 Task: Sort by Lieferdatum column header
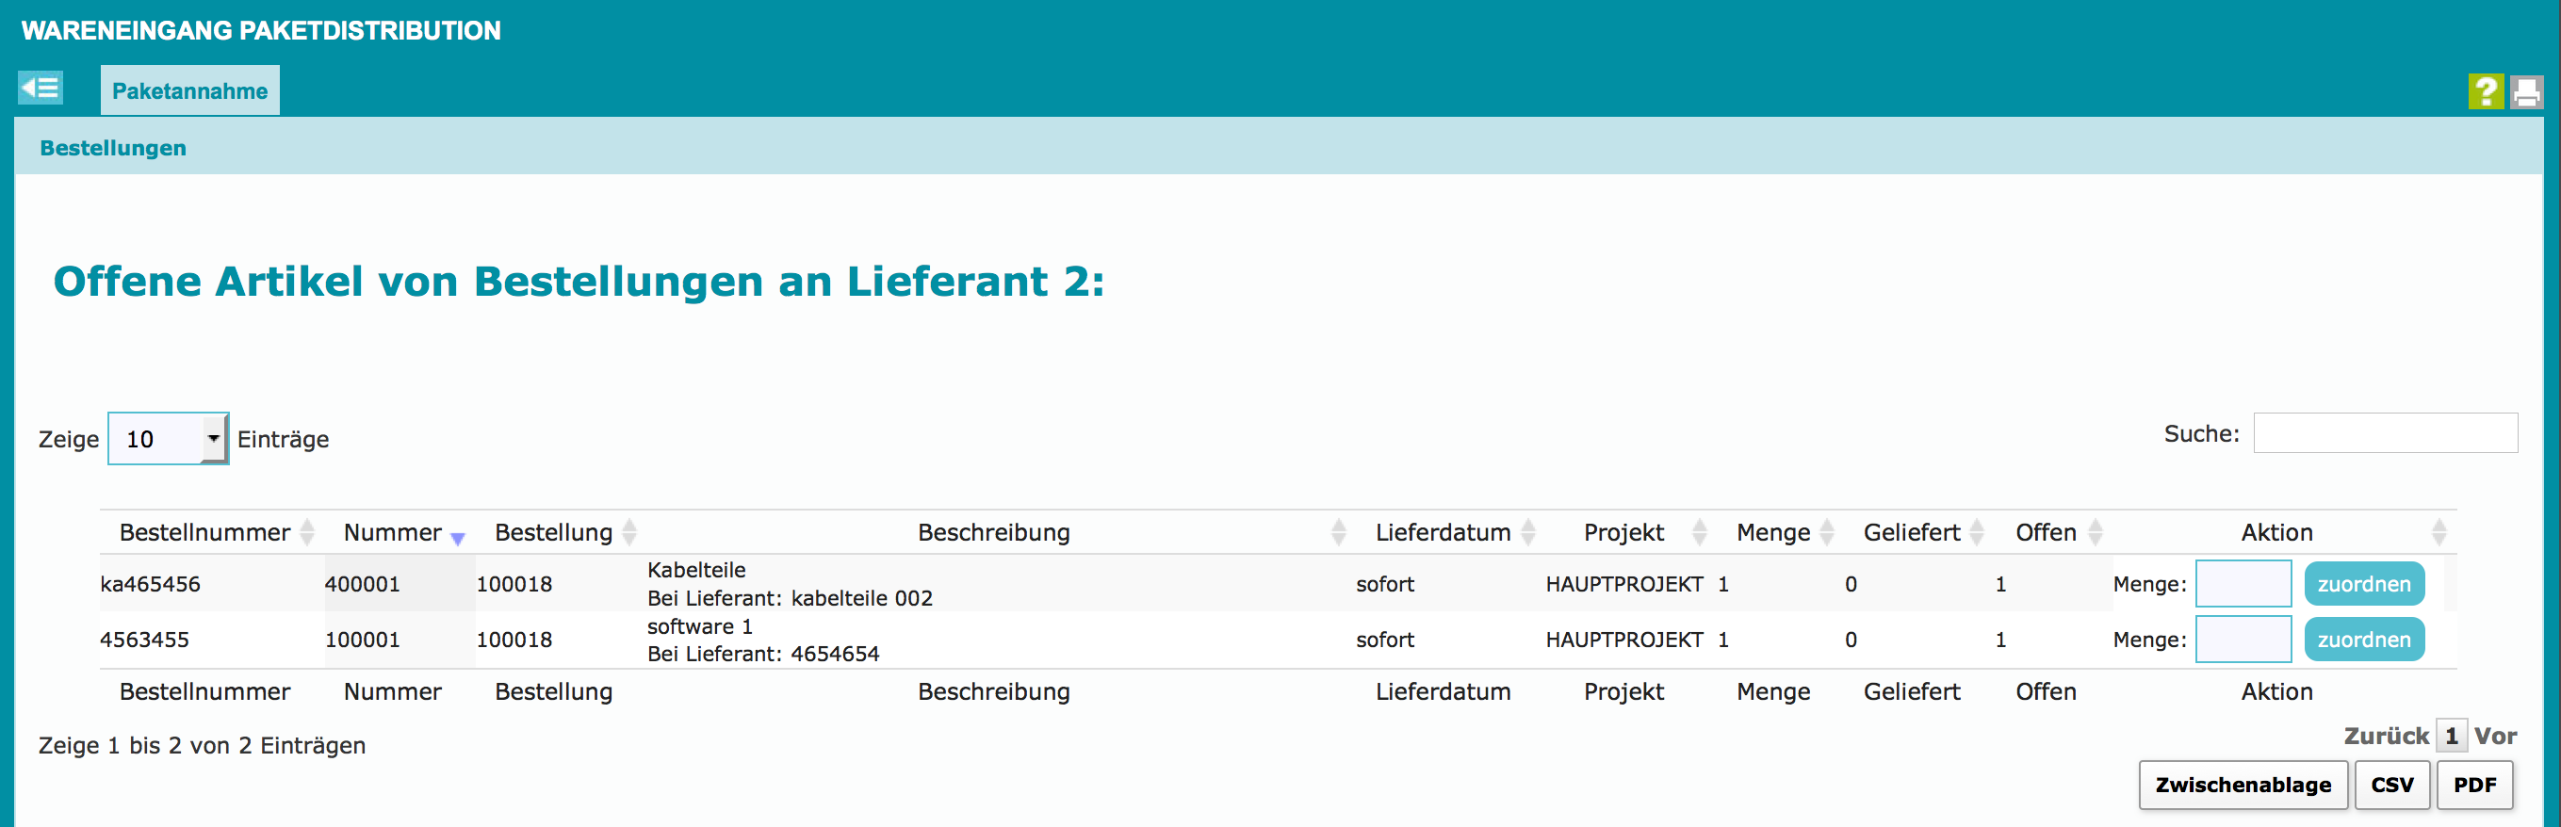[x=1444, y=533]
